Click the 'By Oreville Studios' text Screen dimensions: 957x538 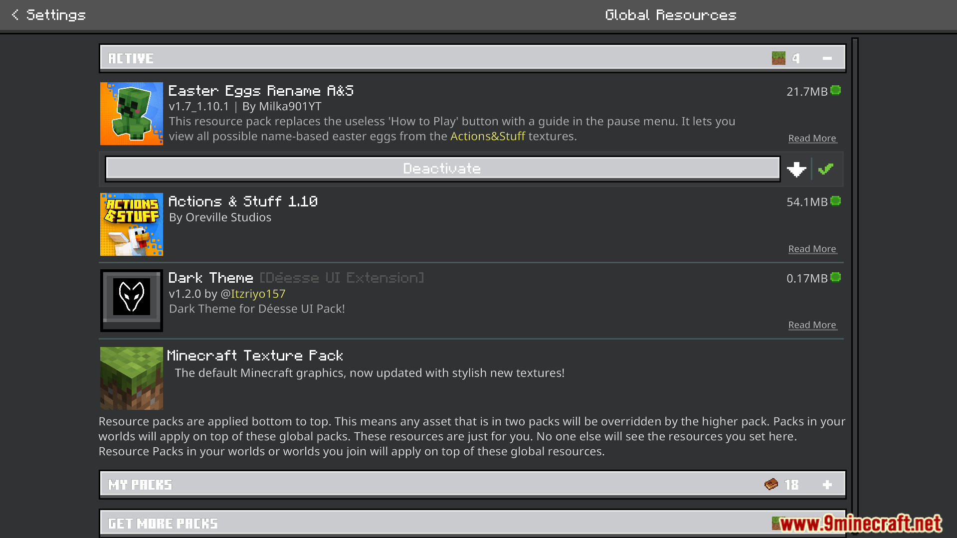point(220,217)
